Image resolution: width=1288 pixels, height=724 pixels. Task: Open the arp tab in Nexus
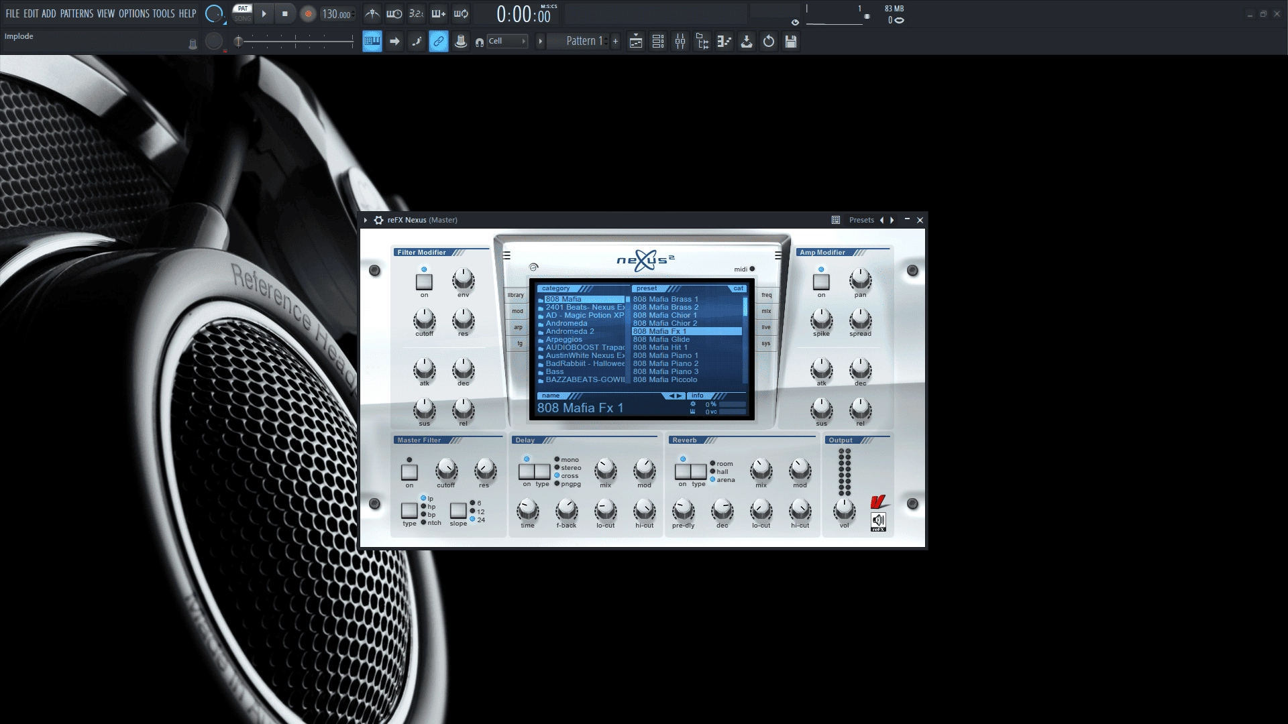[518, 327]
